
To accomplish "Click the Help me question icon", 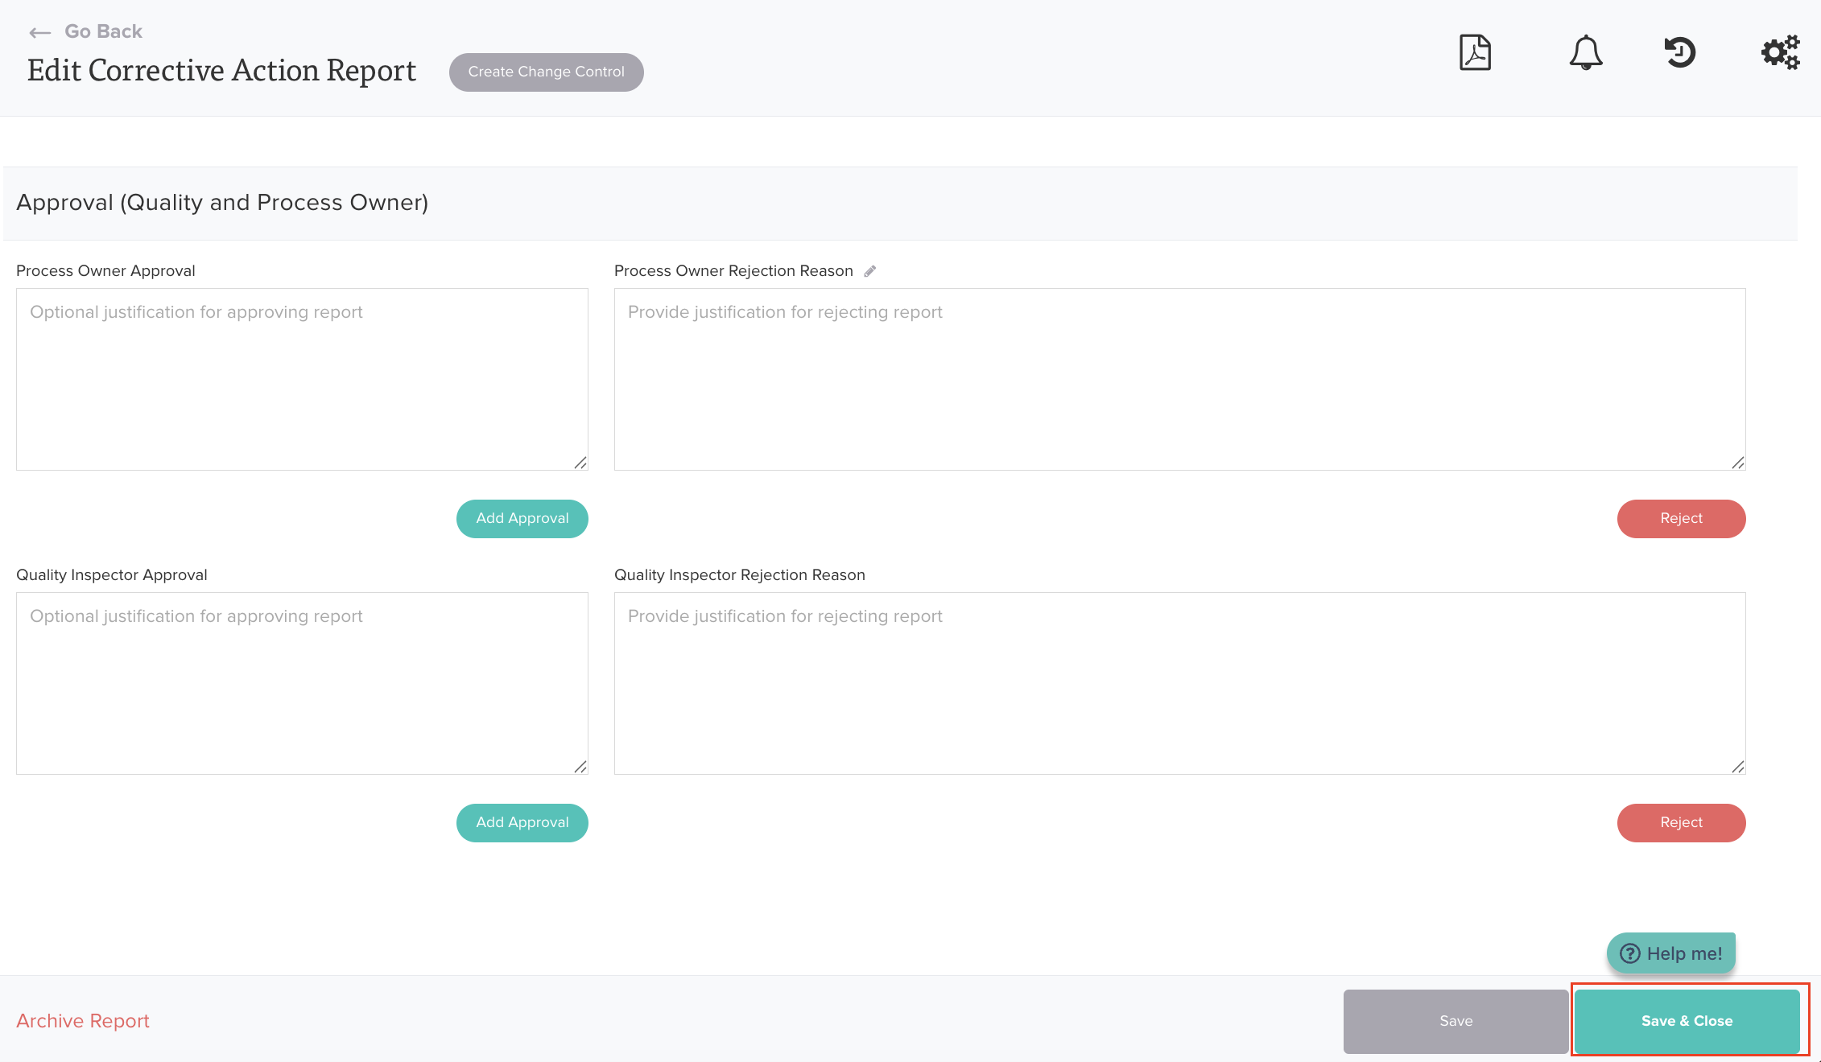I will 1630,953.
